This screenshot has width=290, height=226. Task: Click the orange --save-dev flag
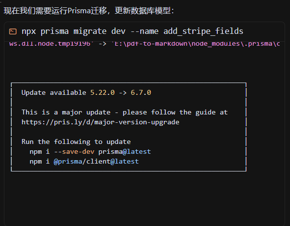(x=74, y=152)
